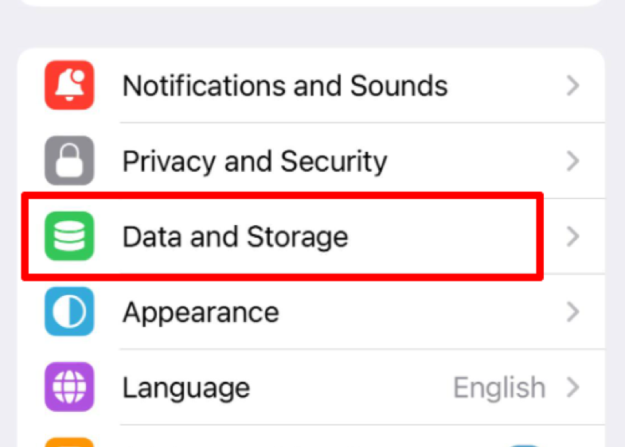Open the Appearance settings entry

tap(311, 311)
